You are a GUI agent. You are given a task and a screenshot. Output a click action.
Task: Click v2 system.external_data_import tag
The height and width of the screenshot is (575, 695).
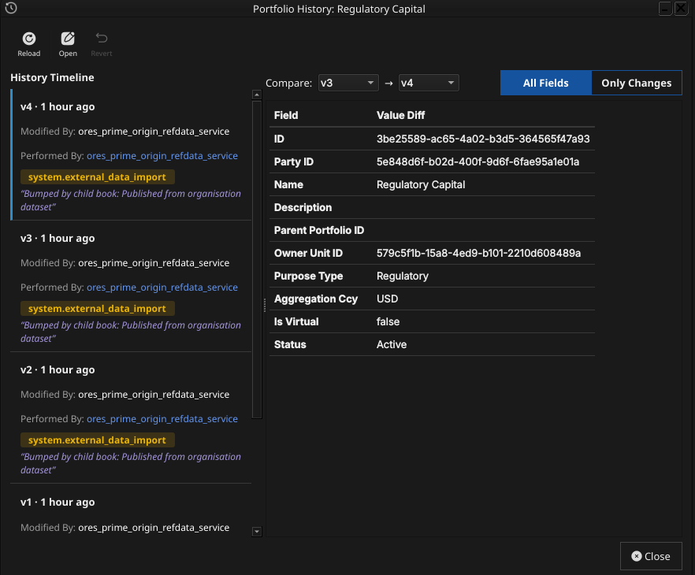pos(98,440)
